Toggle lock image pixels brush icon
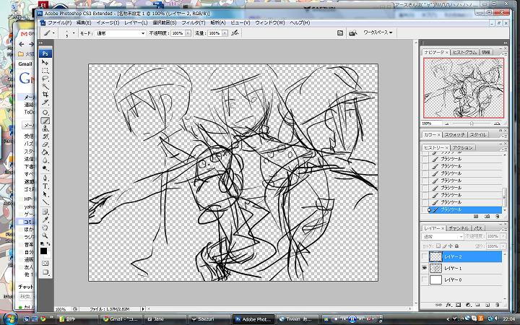Viewport: 520px width, 325px height. pyautogui.click(x=445, y=246)
